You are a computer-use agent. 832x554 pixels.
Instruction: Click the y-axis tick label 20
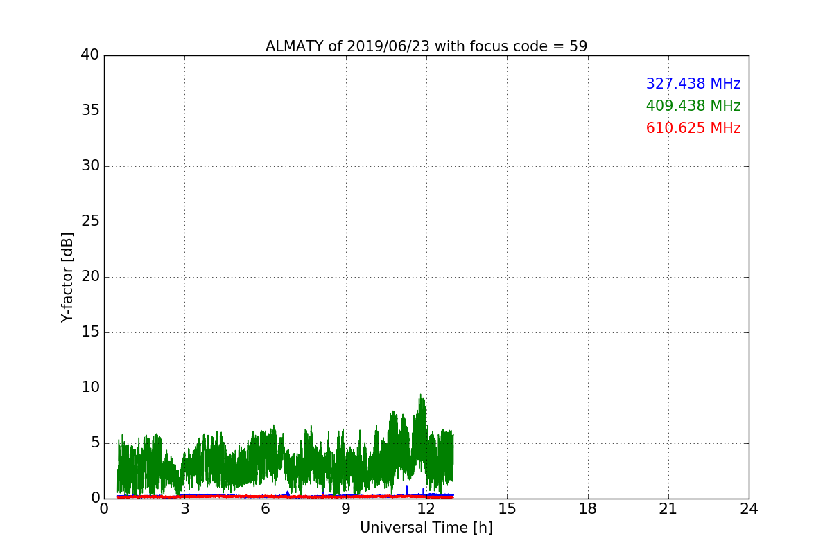coord(90,276)
